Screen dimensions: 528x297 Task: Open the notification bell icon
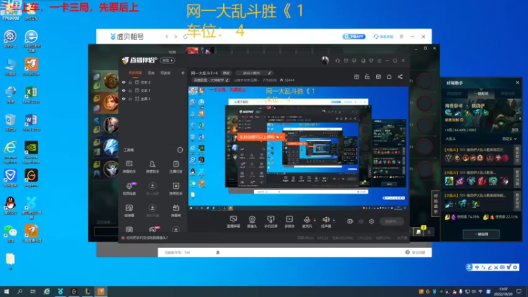coord(389,77)
